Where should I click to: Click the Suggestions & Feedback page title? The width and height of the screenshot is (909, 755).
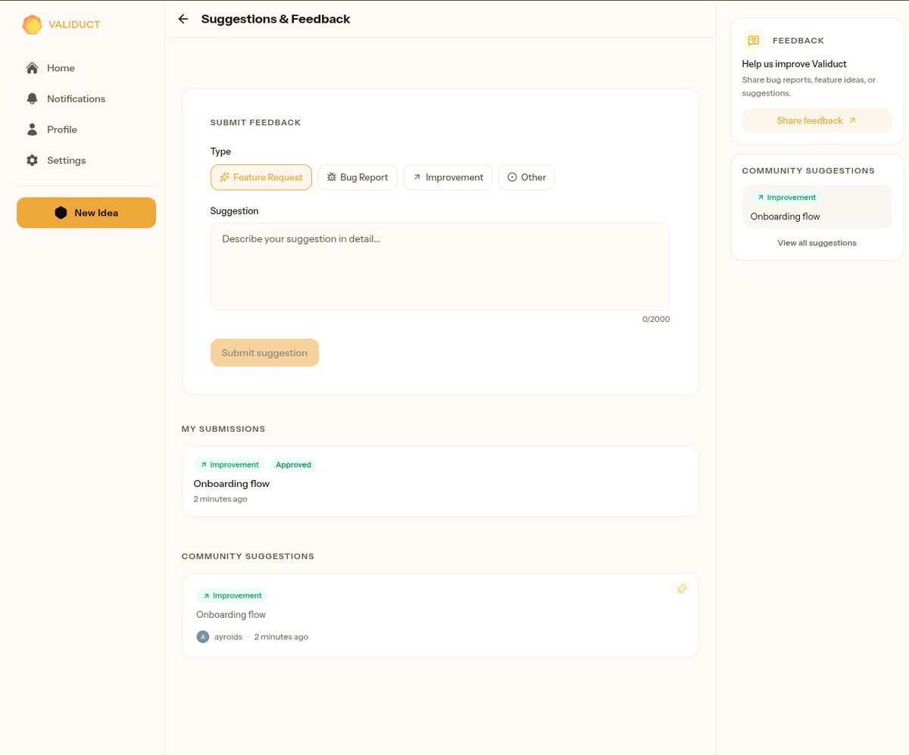click(276, 19)
